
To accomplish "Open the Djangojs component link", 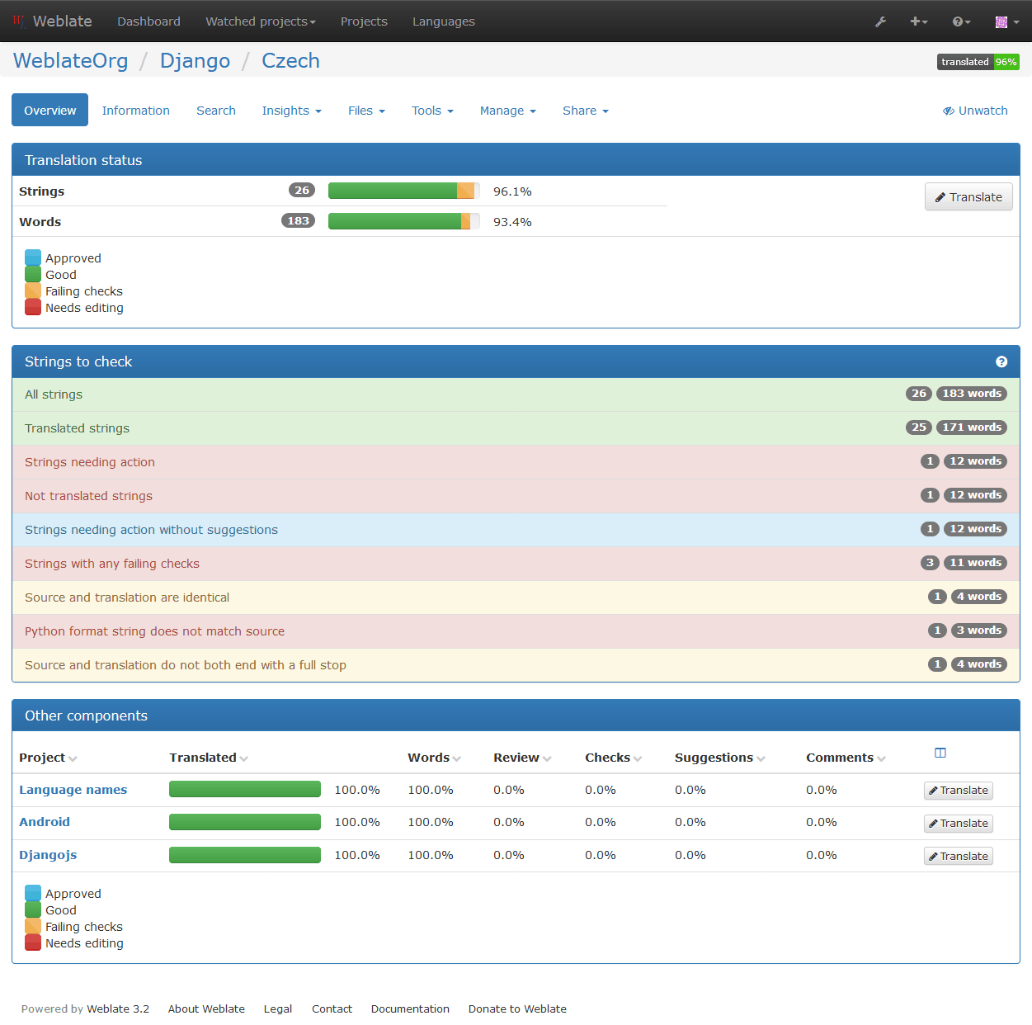I will pyautogui.click(x=48, y=855).
